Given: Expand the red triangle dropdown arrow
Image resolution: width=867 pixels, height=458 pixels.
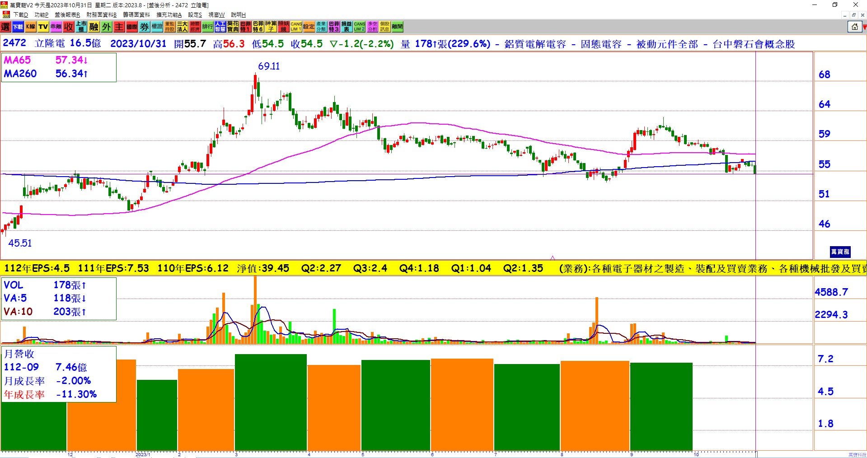Looking at the screenshot, I should 864,28.
